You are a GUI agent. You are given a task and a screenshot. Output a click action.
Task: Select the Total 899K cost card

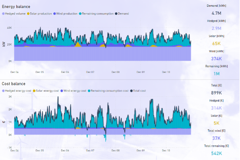(216, 93)
